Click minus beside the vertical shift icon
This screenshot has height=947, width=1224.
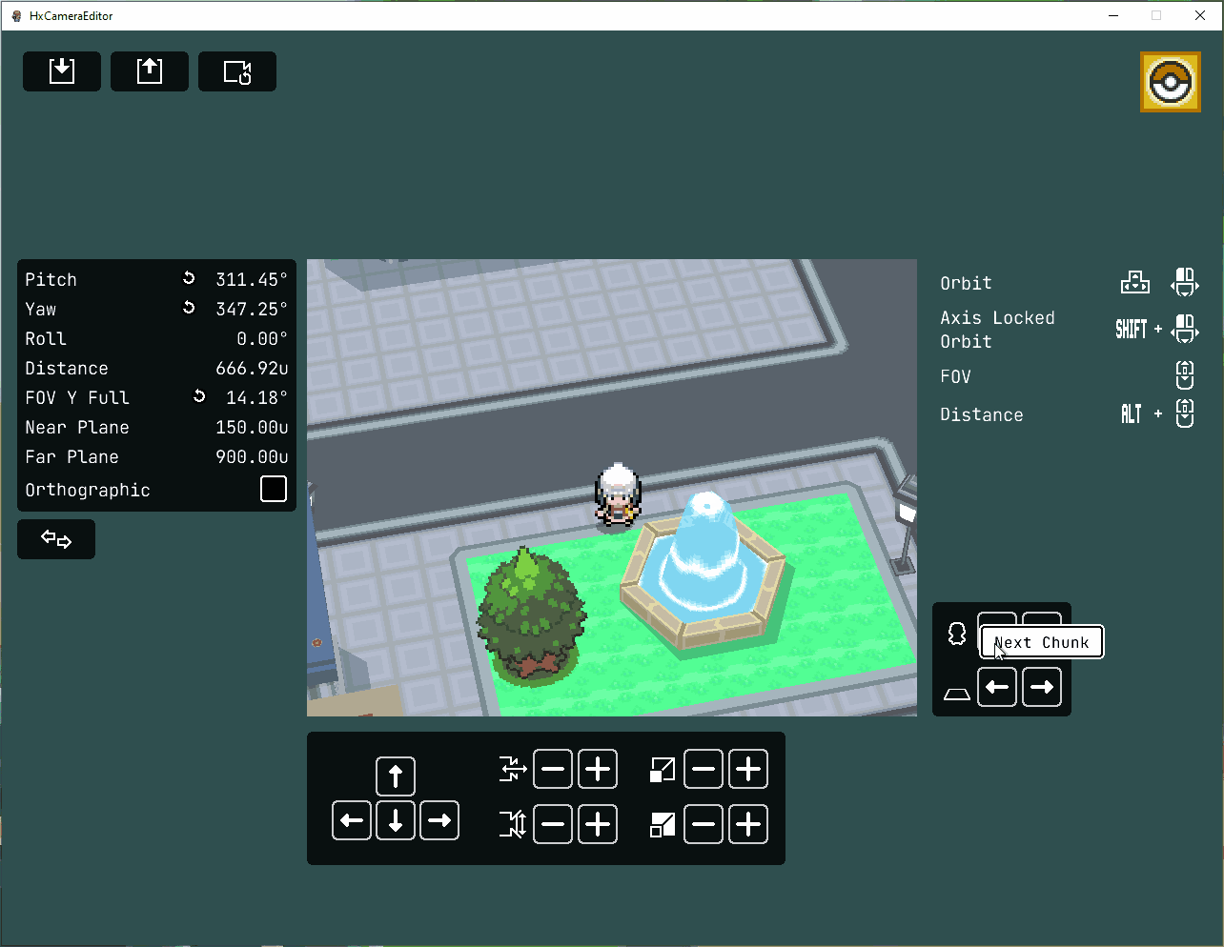click(553, 824)
